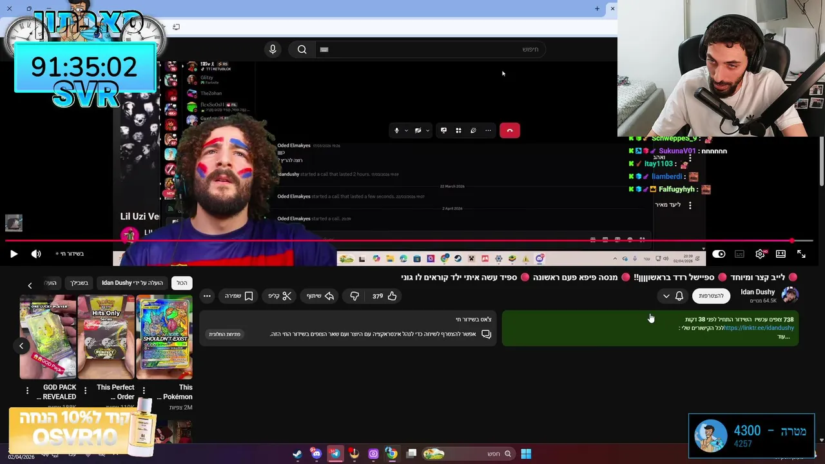Expand camera options chevron in Discord call
This screenshot has width=825, height=464.
pos(427,131)
